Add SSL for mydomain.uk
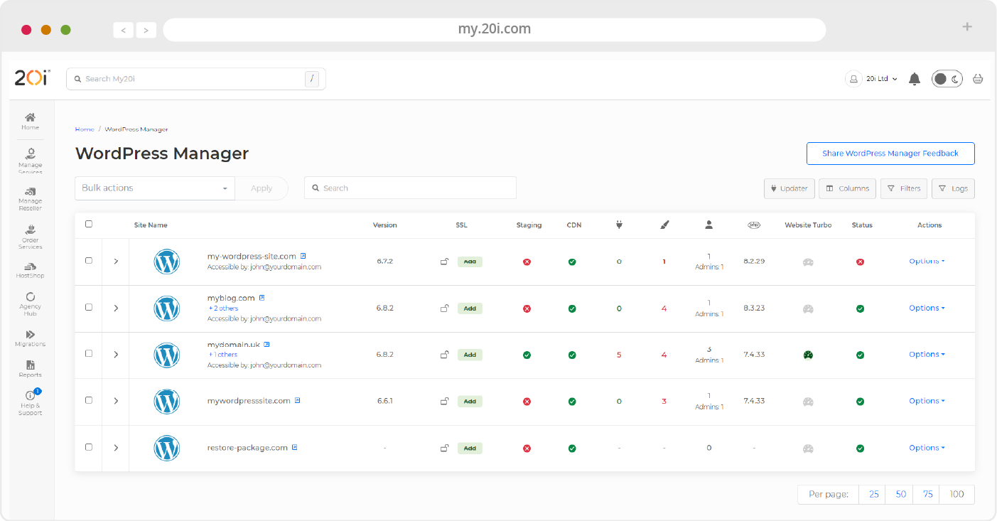The image size is (997, 521). tap(470, 355)
